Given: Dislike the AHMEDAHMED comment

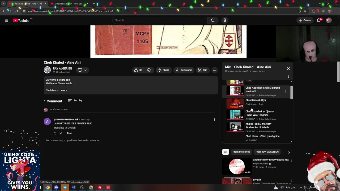Looking at the screenshot, I should pos(61,133).
